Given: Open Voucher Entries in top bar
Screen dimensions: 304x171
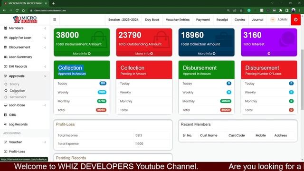Looking at the screenshot, I should [x=178, y=19].
